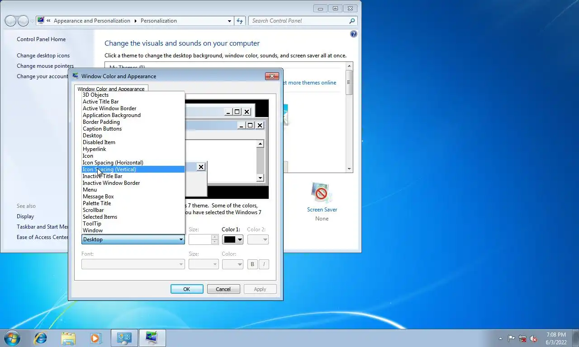Open the Color 1 swatch dropdown
This screenshot has height=347, width=579.
(233, 239)
